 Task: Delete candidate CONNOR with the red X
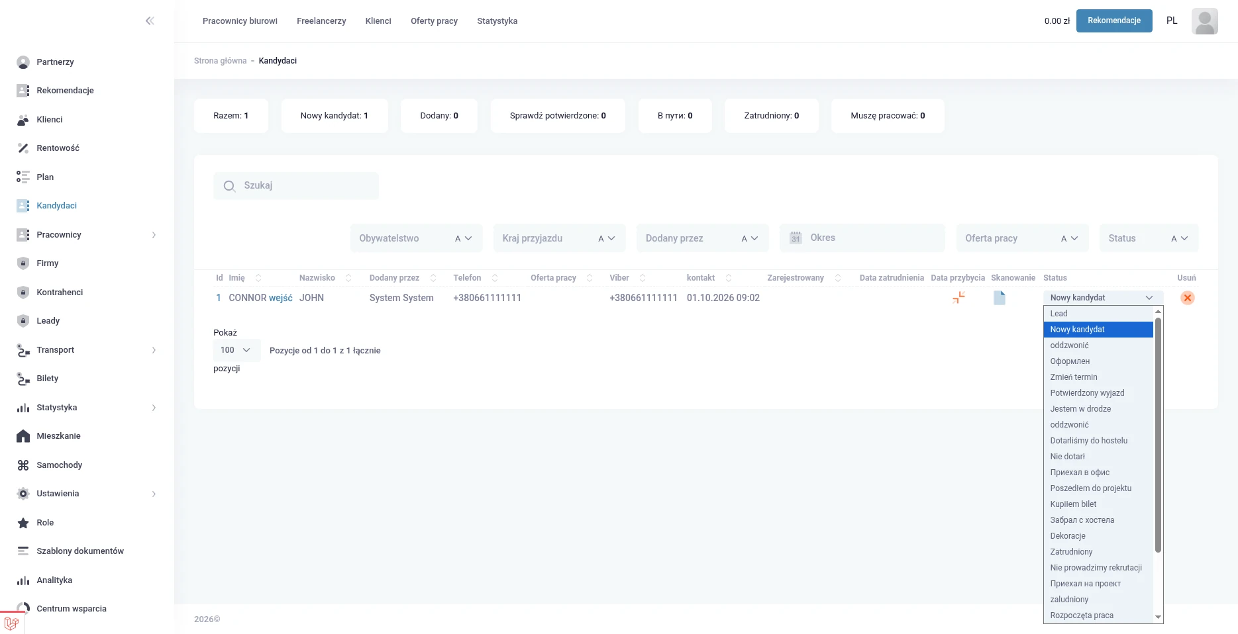[x=1187, y=298]
